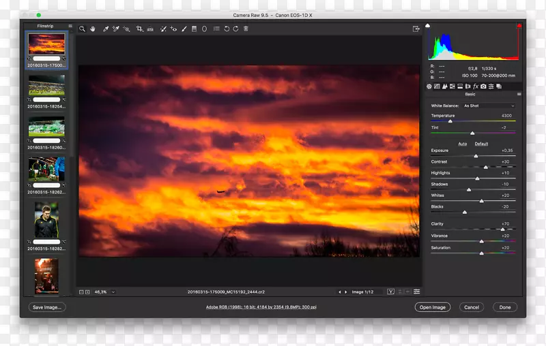This screenshot has width=546, height=346.
Task: Select the Targeted Adjustment tool
Action: click(x=126, y=29)
